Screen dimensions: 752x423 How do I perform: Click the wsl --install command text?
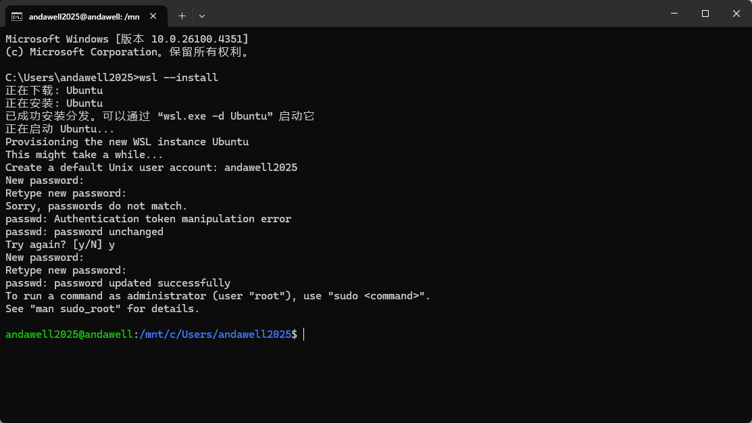click(178, 78)
